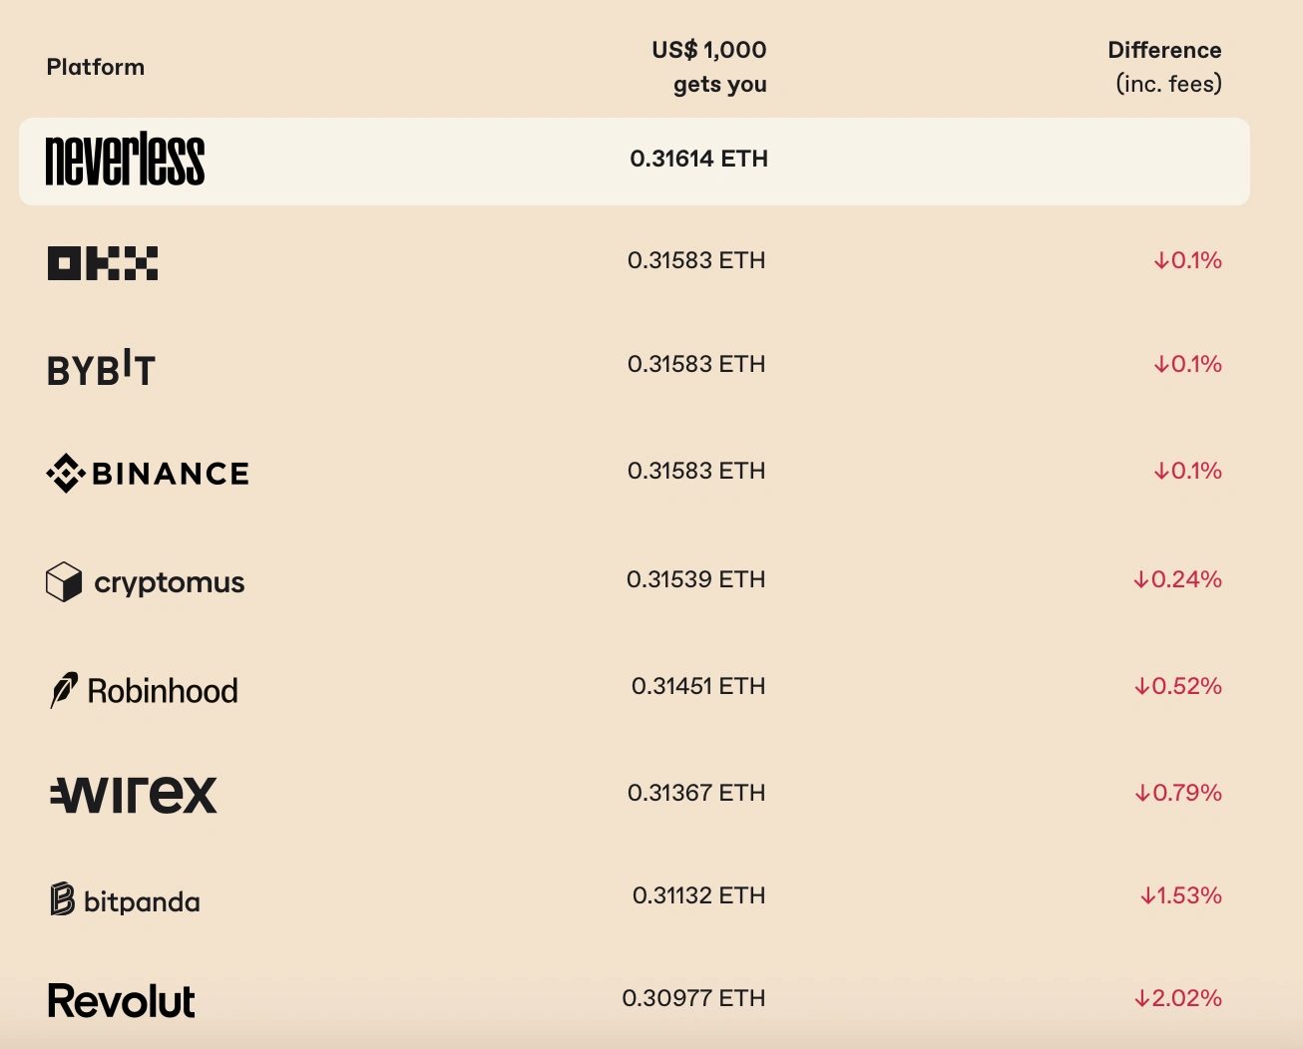The width and height of the screenshot is (1303, 1049).
Task: Select the 0.31614 ETH neverless amount
Action: coord(698,159)
